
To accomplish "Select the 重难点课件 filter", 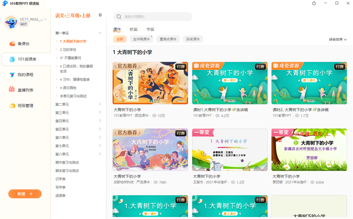I will [x=168, y=39].
